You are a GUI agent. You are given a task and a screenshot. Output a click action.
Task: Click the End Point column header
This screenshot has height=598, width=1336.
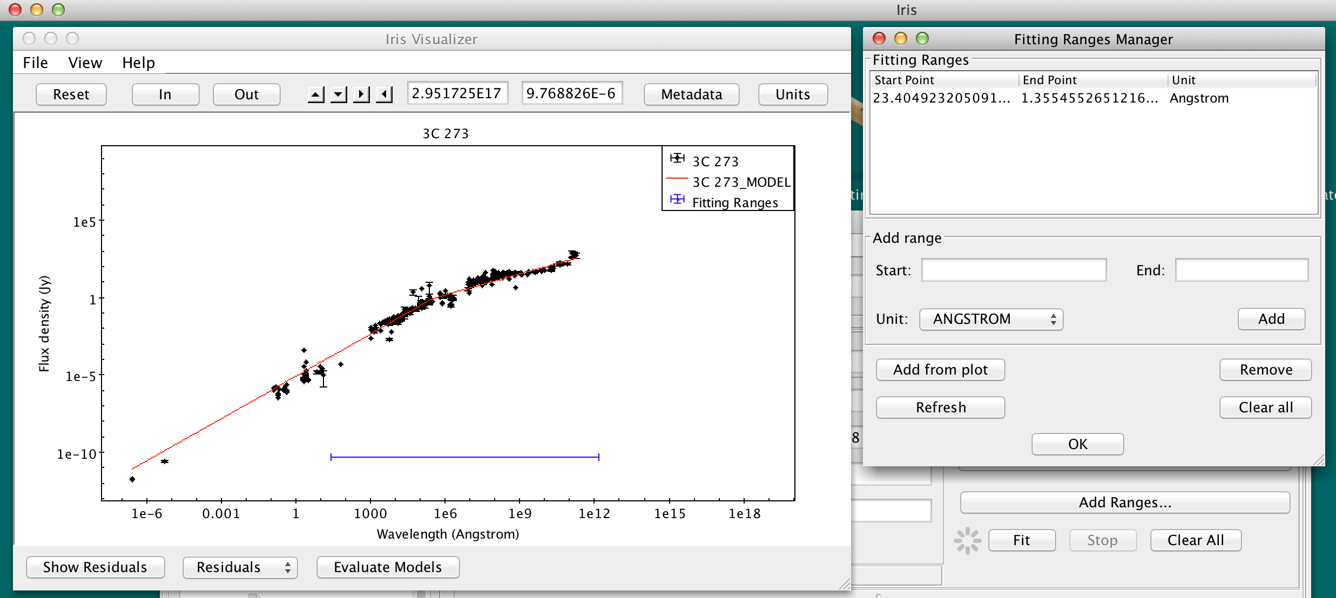pos(1094,80)
